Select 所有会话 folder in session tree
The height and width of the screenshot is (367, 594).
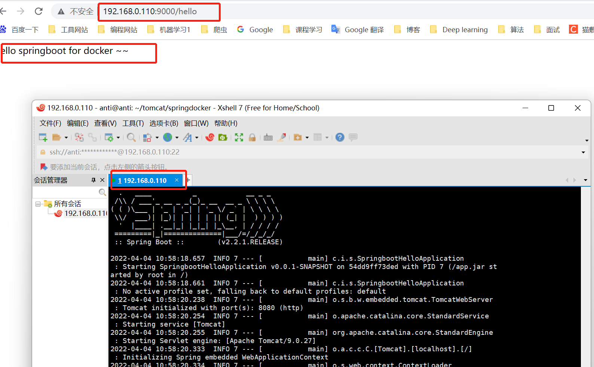[x=67, y=204]
